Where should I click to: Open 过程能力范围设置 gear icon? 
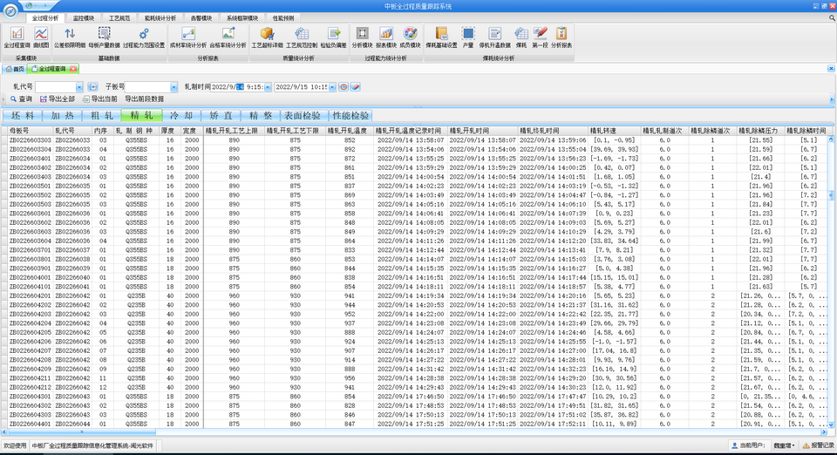(144, 37)
